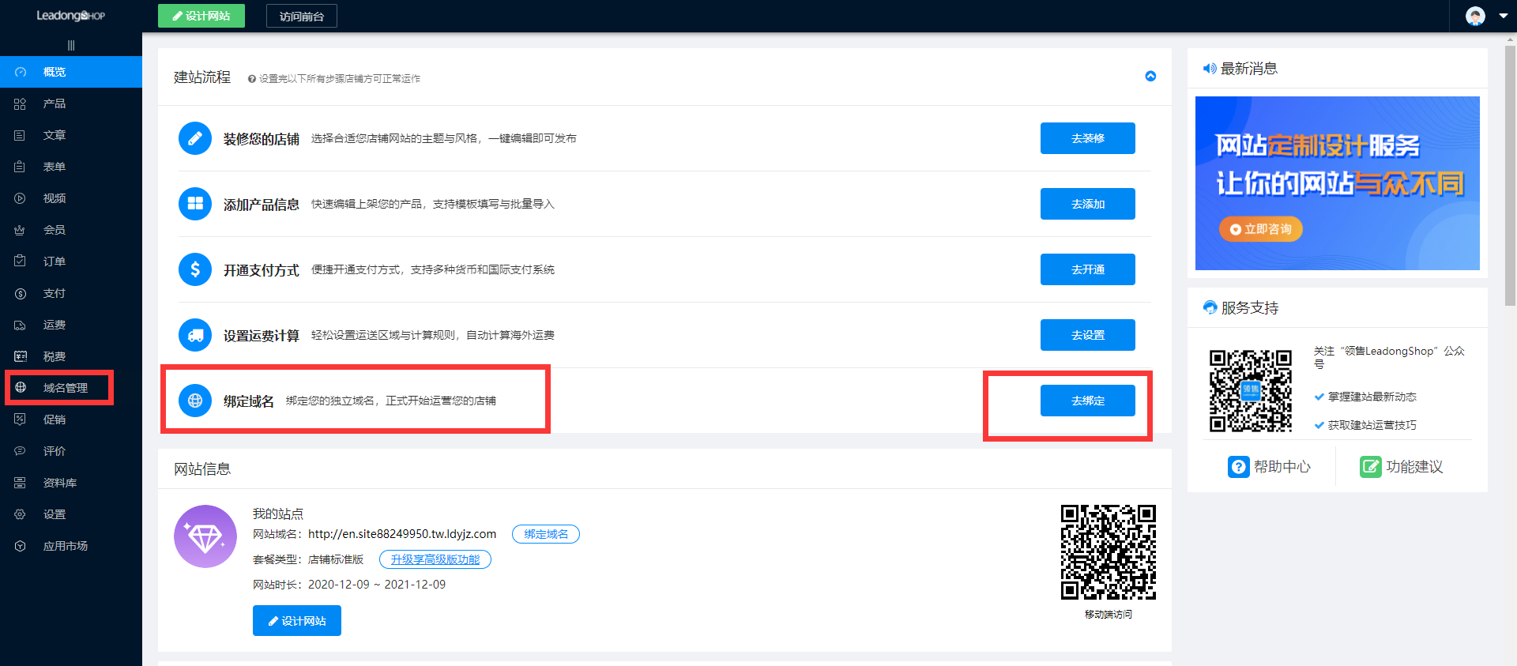The width and height of the screenshot is (1517, 666).
Task: Click the grid icon for adding products
Action: pos(195,205)
